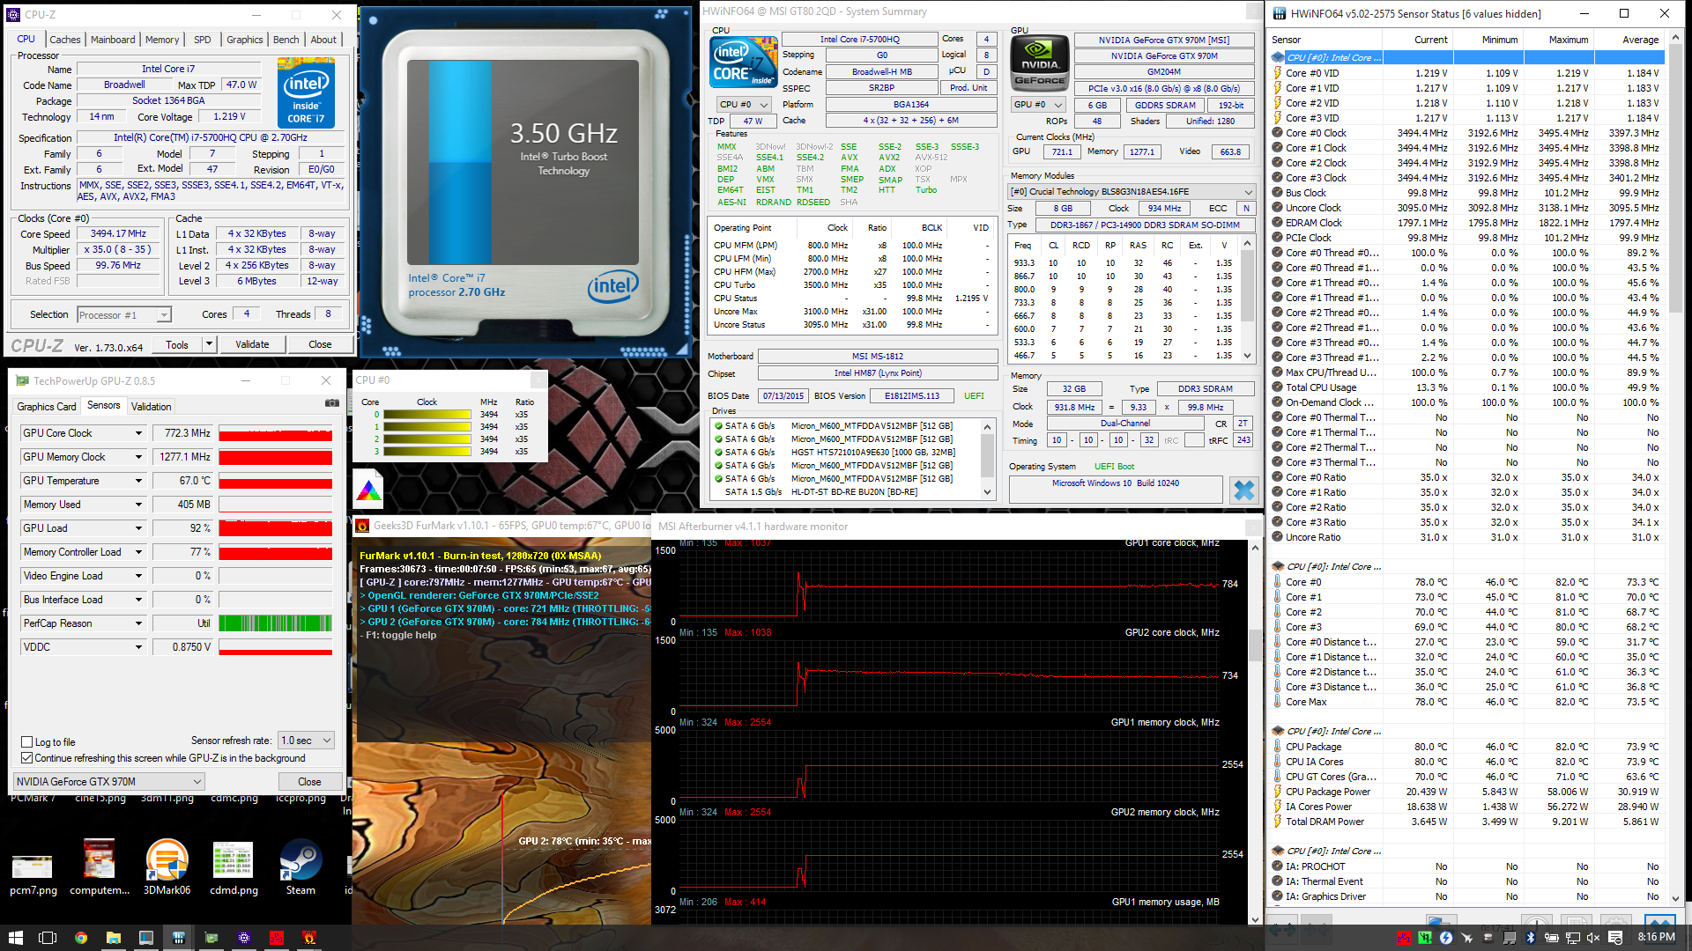Take a GPU-Z screenshot with camera icon
Viewport: 1692px width, 951px height.
click(332, 403)
